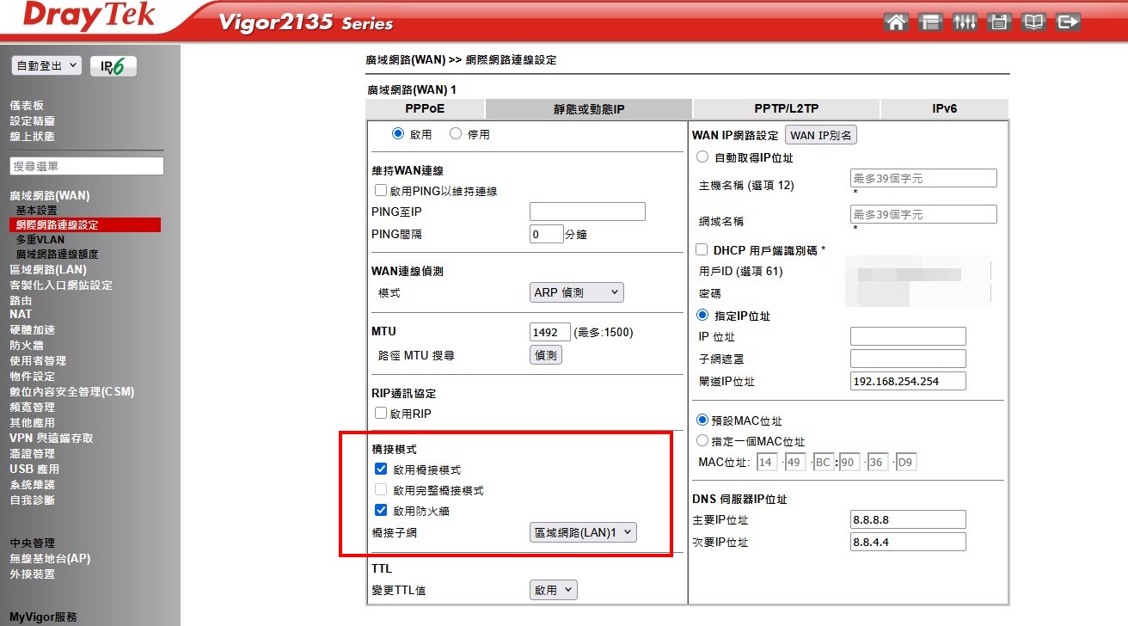Click the 閘道IP位址 input field
This screenshot has height=626, width=1128.
(907, 381)
